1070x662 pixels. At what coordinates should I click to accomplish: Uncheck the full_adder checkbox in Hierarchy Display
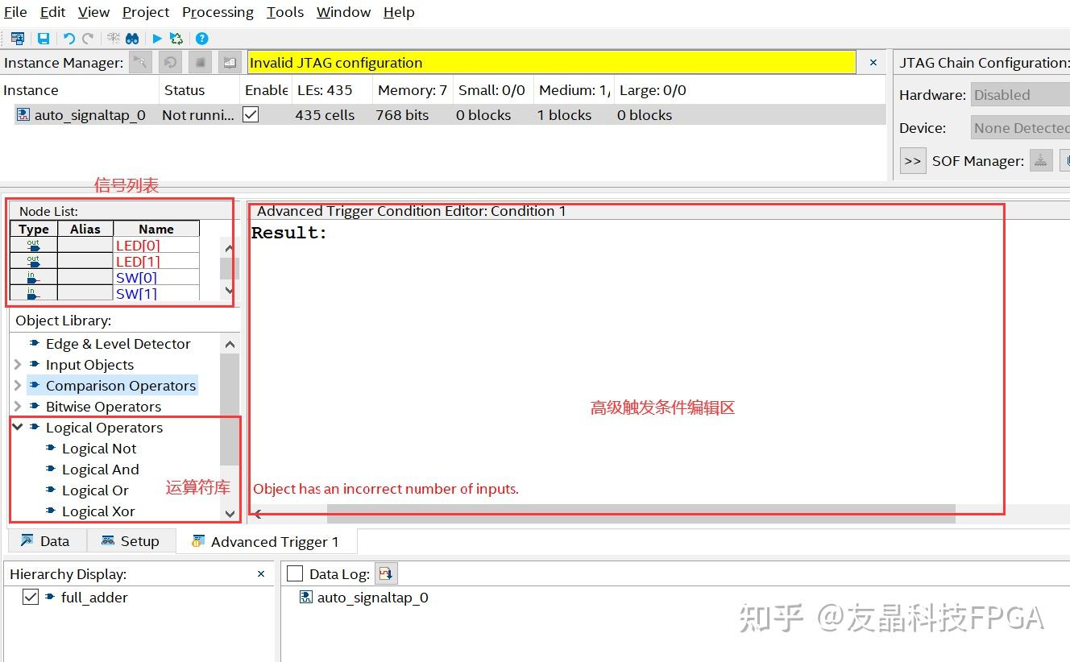pos(31,597)
